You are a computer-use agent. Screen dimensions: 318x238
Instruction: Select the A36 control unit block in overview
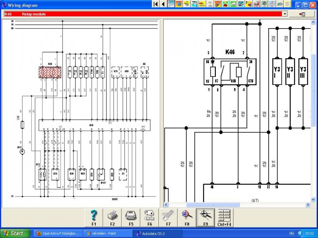coord(95,125)
